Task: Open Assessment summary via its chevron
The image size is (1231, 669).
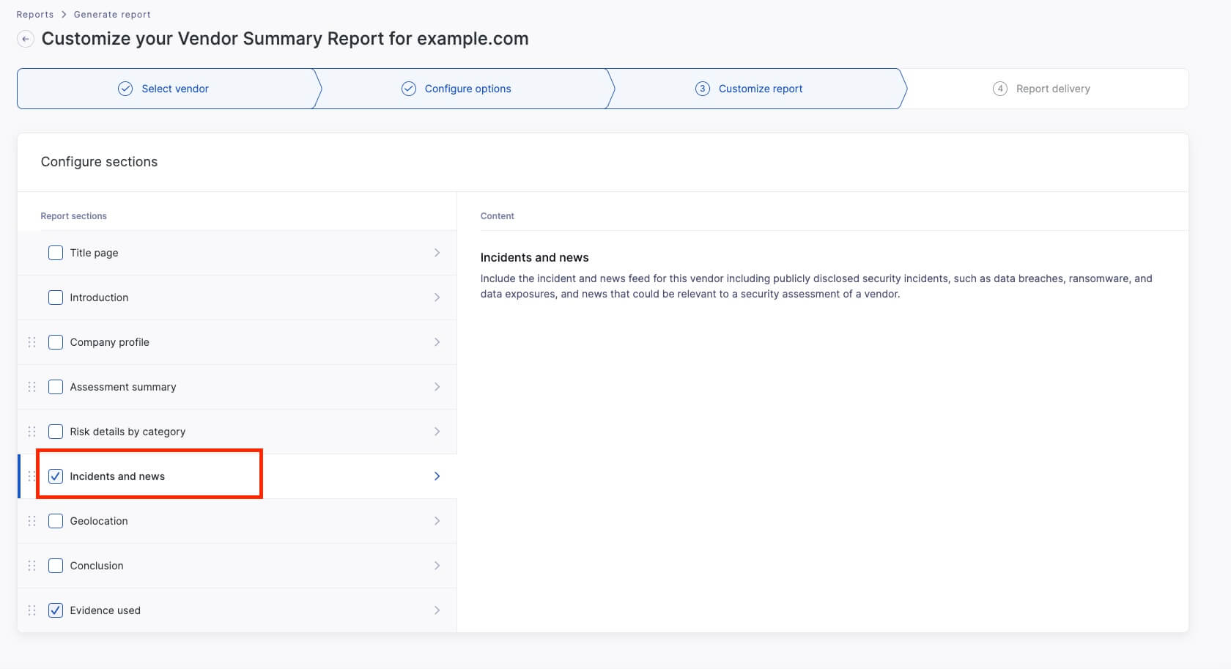Action: 437,387
